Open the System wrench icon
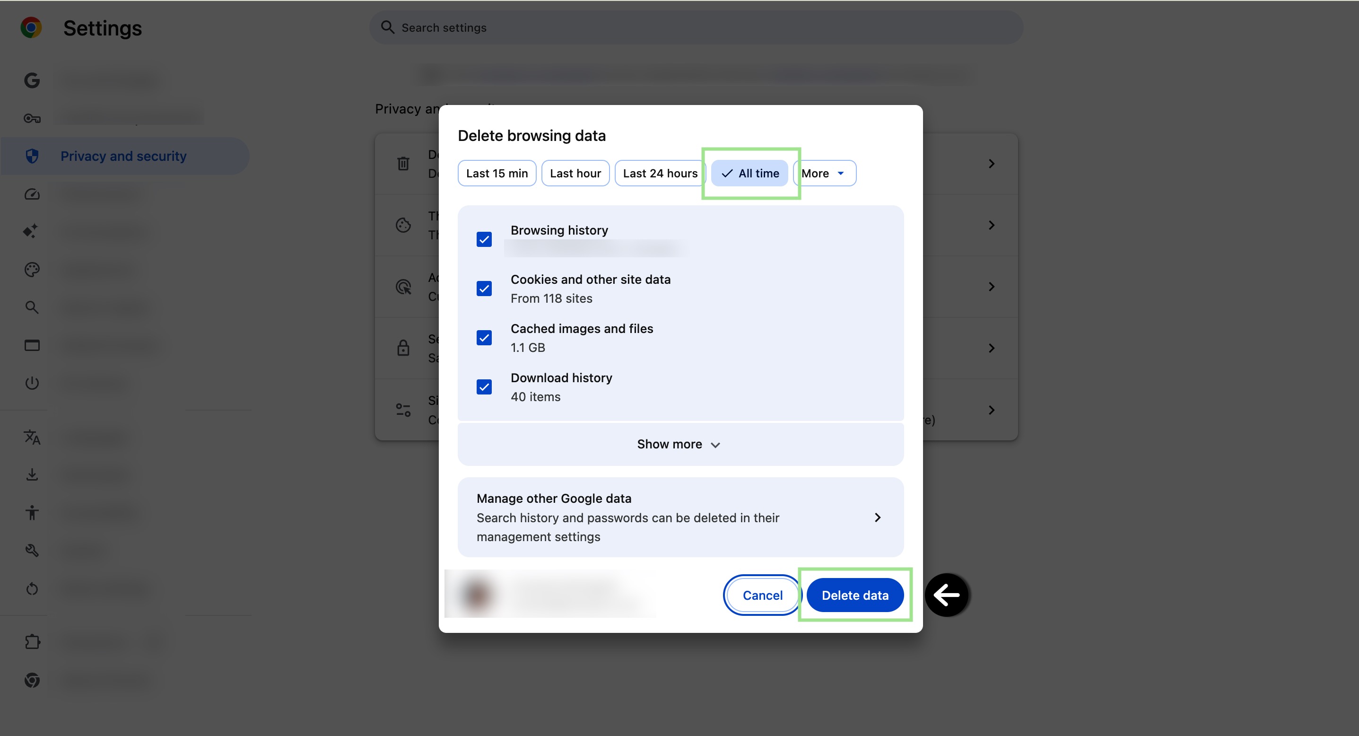Viewport: 1359px width, 736px height. (x=32, y=550)
